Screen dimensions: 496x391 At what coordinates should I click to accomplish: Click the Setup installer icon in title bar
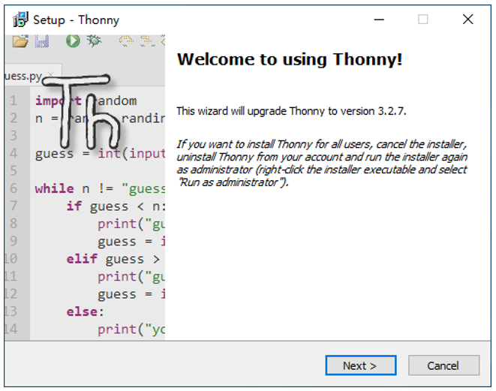[20, 20]
